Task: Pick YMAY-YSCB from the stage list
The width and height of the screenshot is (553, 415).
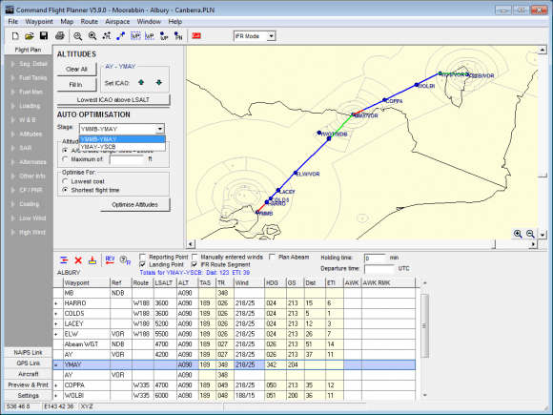Action: coord(122,147)
